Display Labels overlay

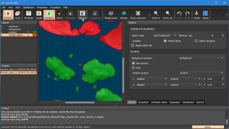[x=39, y=15]
